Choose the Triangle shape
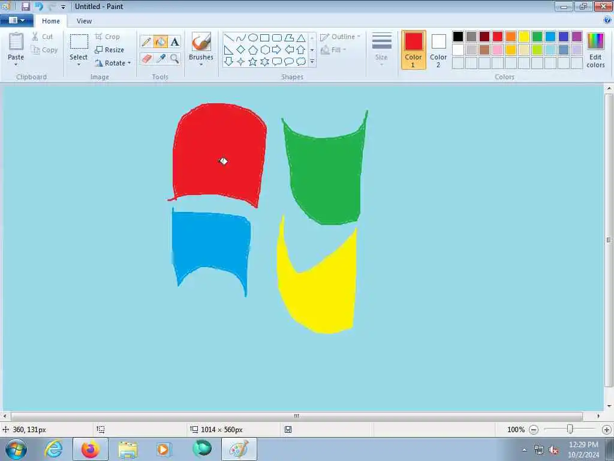Screen dimensions: 614x461 (301, 38)
